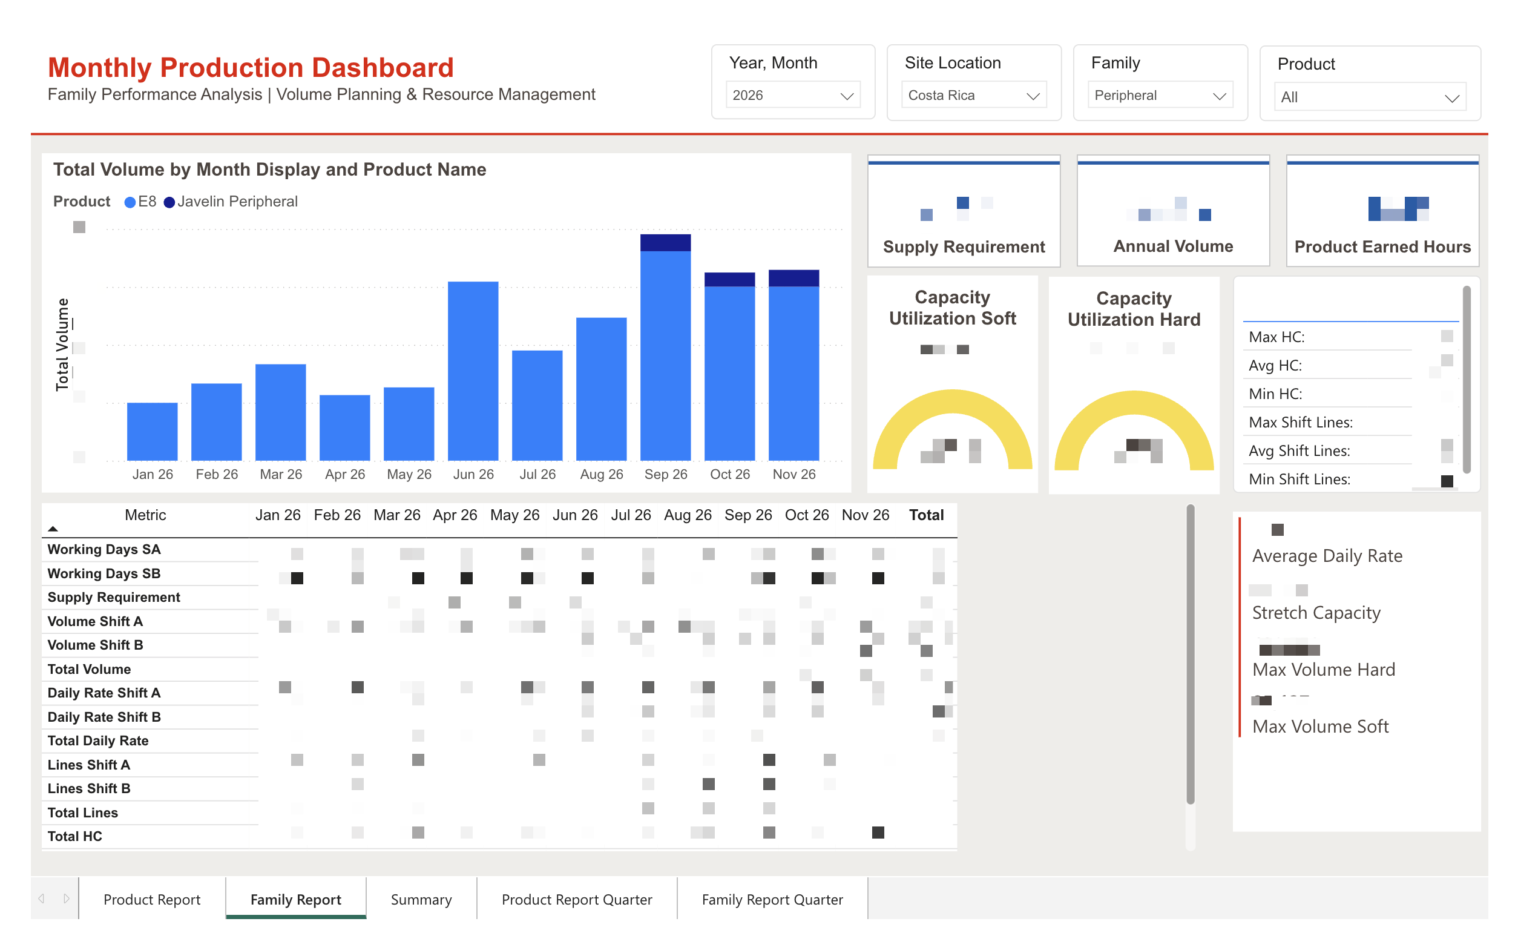Click the Max Volume Hard card label

coord(1323,669)
